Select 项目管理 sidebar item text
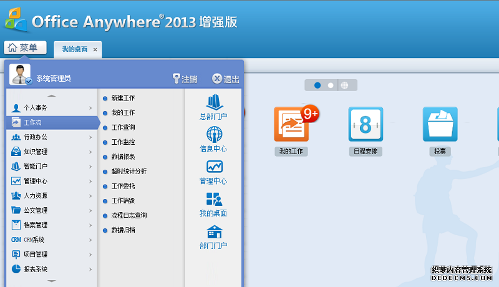This screenshot has height=287, width=499. [36, 254]
